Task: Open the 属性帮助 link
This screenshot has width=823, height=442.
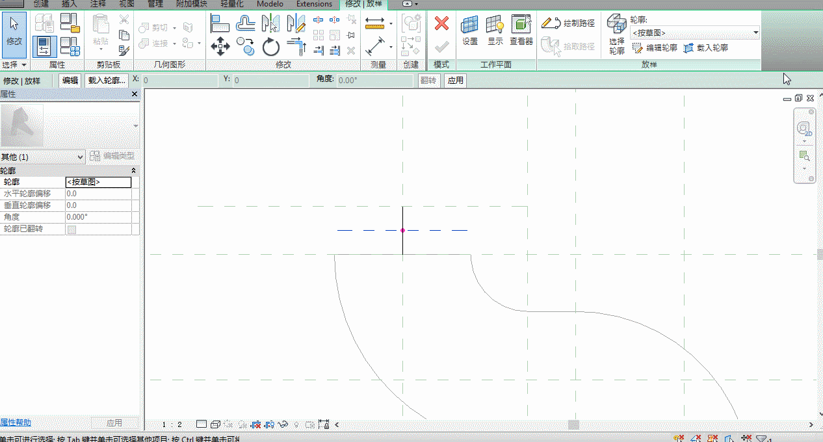Action: pyautogui.click(x=16, y=422)
